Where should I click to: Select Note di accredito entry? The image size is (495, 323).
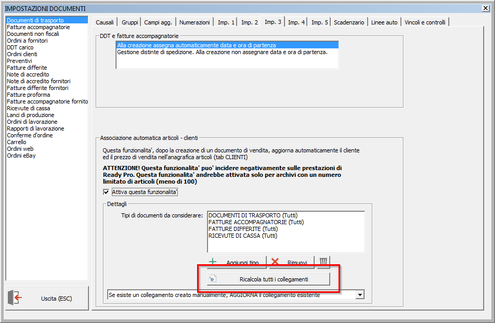click(47, 74)
